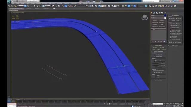The width and height of the screenshot is (191, 107).
Task: Select the Link tool in main toolbar
Action: point(9,6)
